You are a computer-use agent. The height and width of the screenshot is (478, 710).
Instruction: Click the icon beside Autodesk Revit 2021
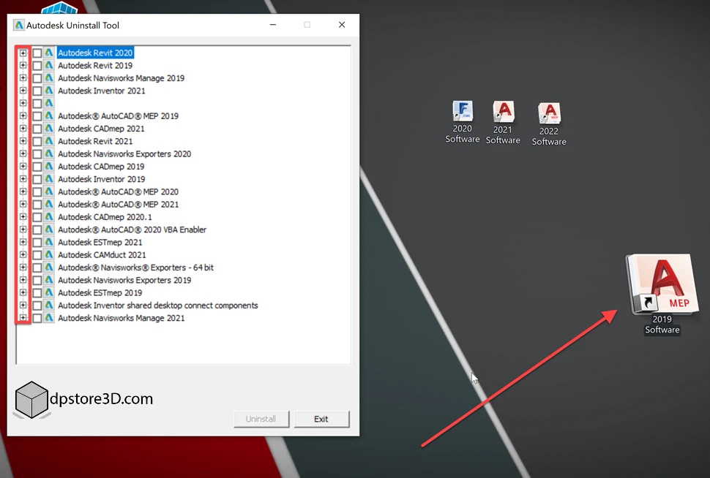pos(49,142)
